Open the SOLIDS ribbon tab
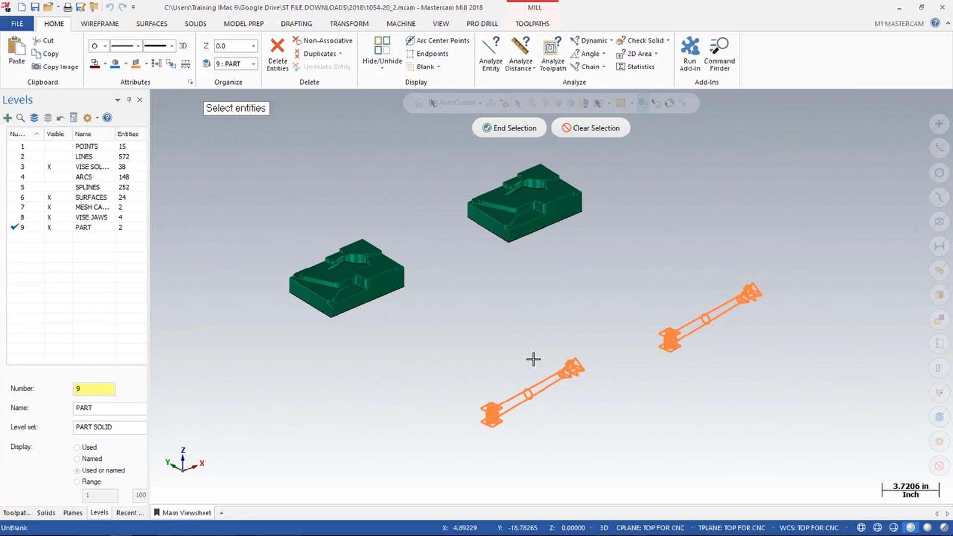 [x=195, y=23]
